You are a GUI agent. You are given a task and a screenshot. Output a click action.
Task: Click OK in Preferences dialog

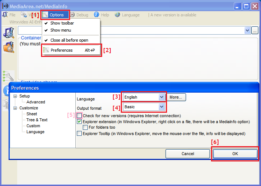(235, 154)
